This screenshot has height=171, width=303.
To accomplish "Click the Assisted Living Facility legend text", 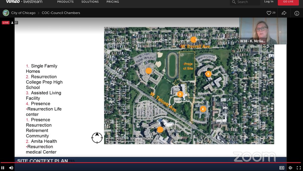I will click(43, 95).
